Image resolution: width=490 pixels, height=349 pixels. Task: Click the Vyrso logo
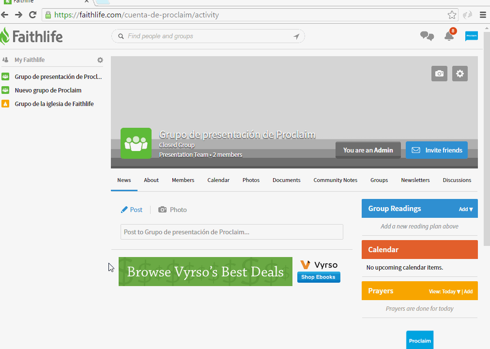click(x=319, y=265)
